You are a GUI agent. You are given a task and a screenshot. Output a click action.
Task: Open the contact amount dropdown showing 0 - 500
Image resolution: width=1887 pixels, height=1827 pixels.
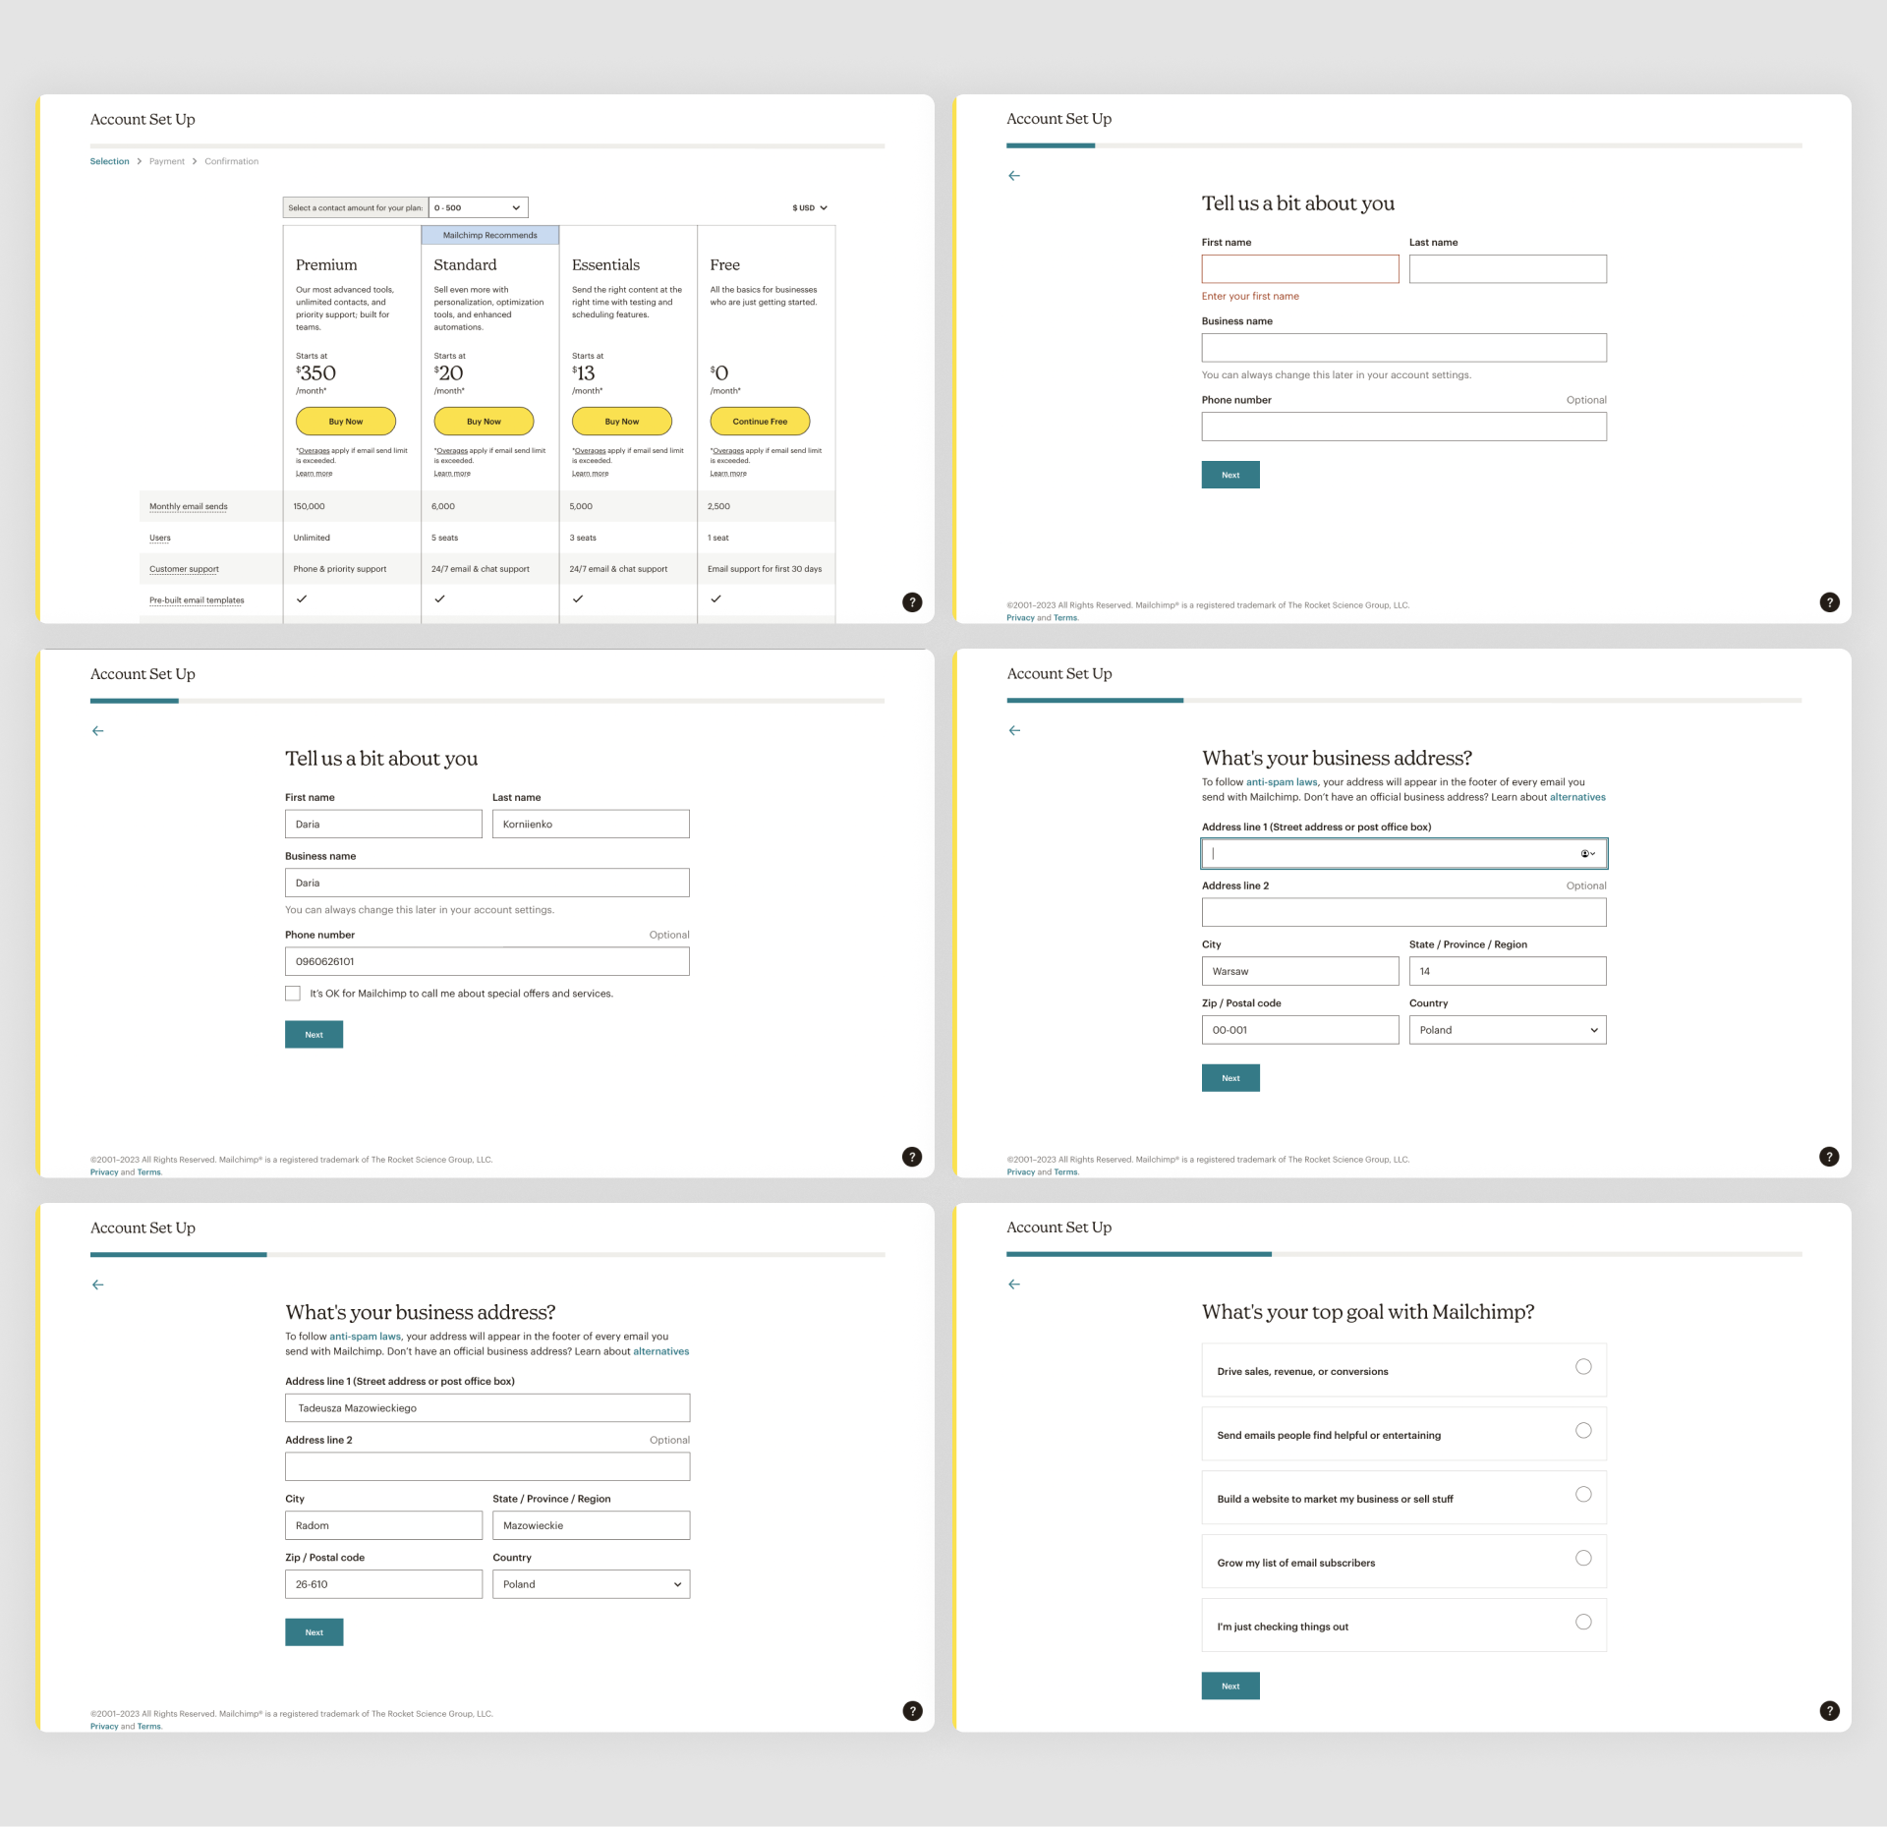point(479,207)
